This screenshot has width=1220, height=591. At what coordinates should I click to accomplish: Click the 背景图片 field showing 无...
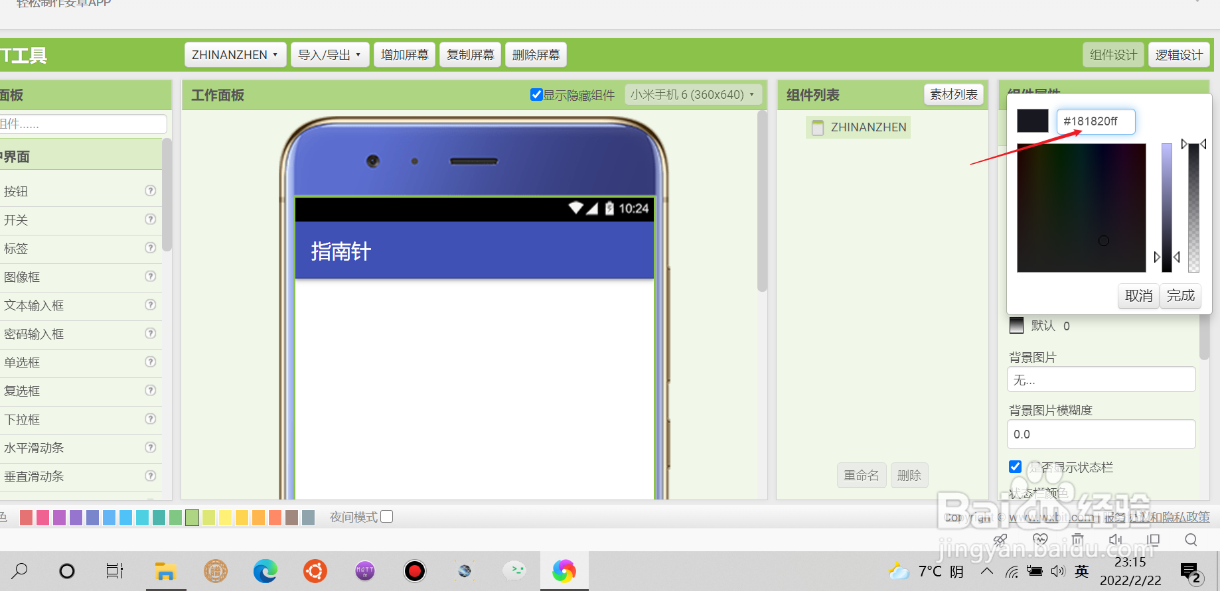[1101, 379]
